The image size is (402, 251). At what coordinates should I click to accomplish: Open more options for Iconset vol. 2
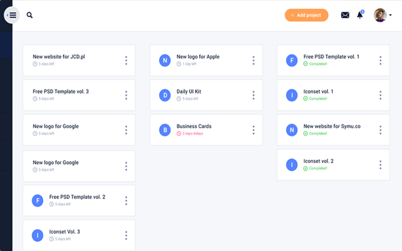(x=380, y=165)
